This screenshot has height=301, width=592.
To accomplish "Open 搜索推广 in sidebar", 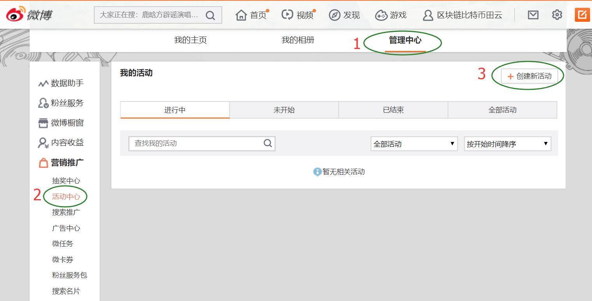I will [x=66, y=212].
